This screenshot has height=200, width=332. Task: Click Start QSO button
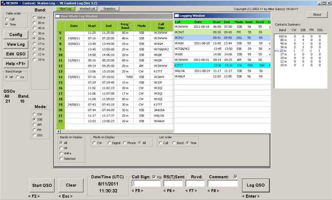click(x=42, y=185)
